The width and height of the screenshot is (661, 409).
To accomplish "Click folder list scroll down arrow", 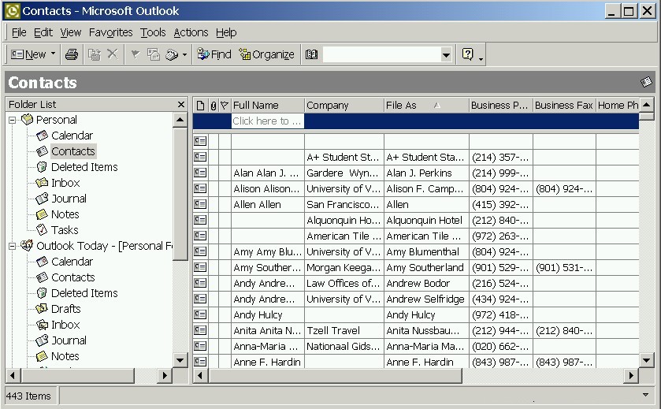I will [x=180, y=360].
